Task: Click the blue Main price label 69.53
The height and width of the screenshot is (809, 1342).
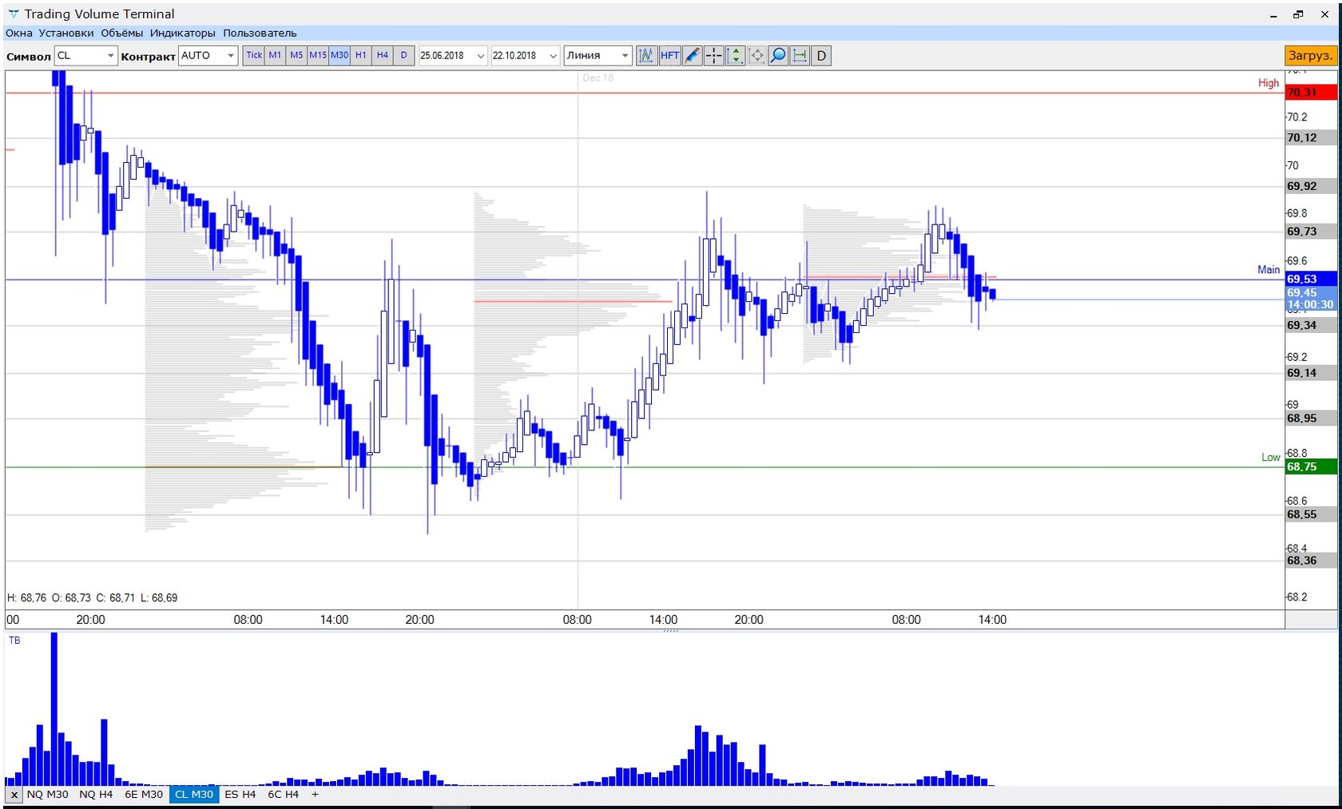Action: [x=1311, y=279]
